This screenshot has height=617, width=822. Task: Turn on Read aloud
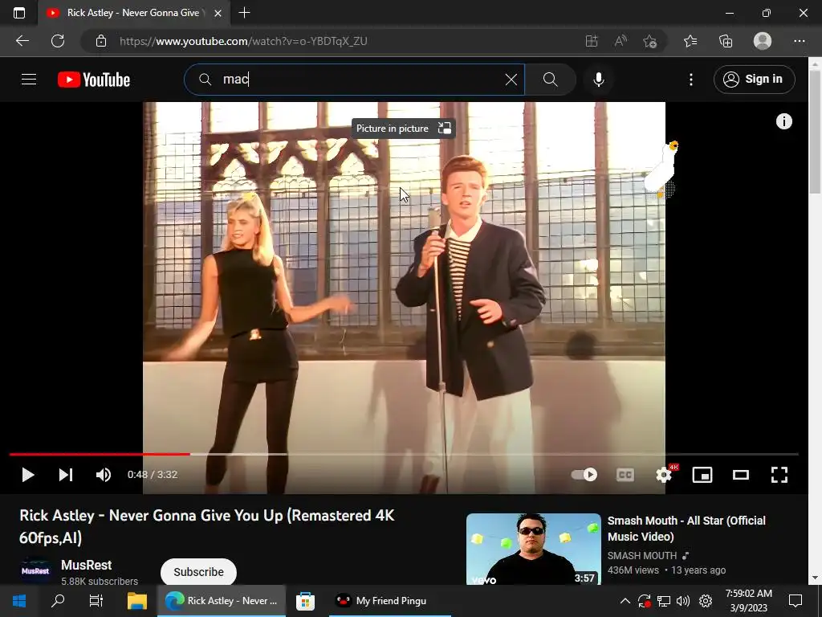(x=621, y=41)
